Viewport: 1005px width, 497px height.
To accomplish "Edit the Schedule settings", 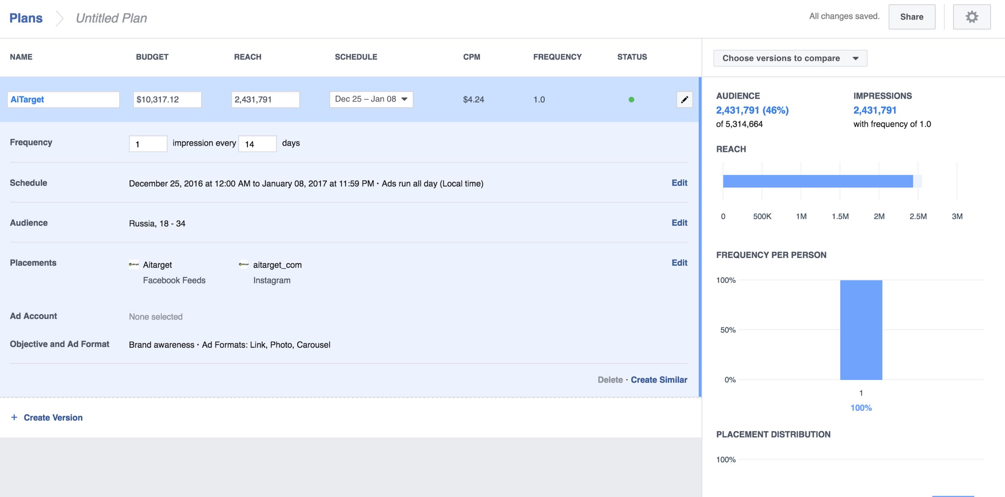I will click(679, 183).
